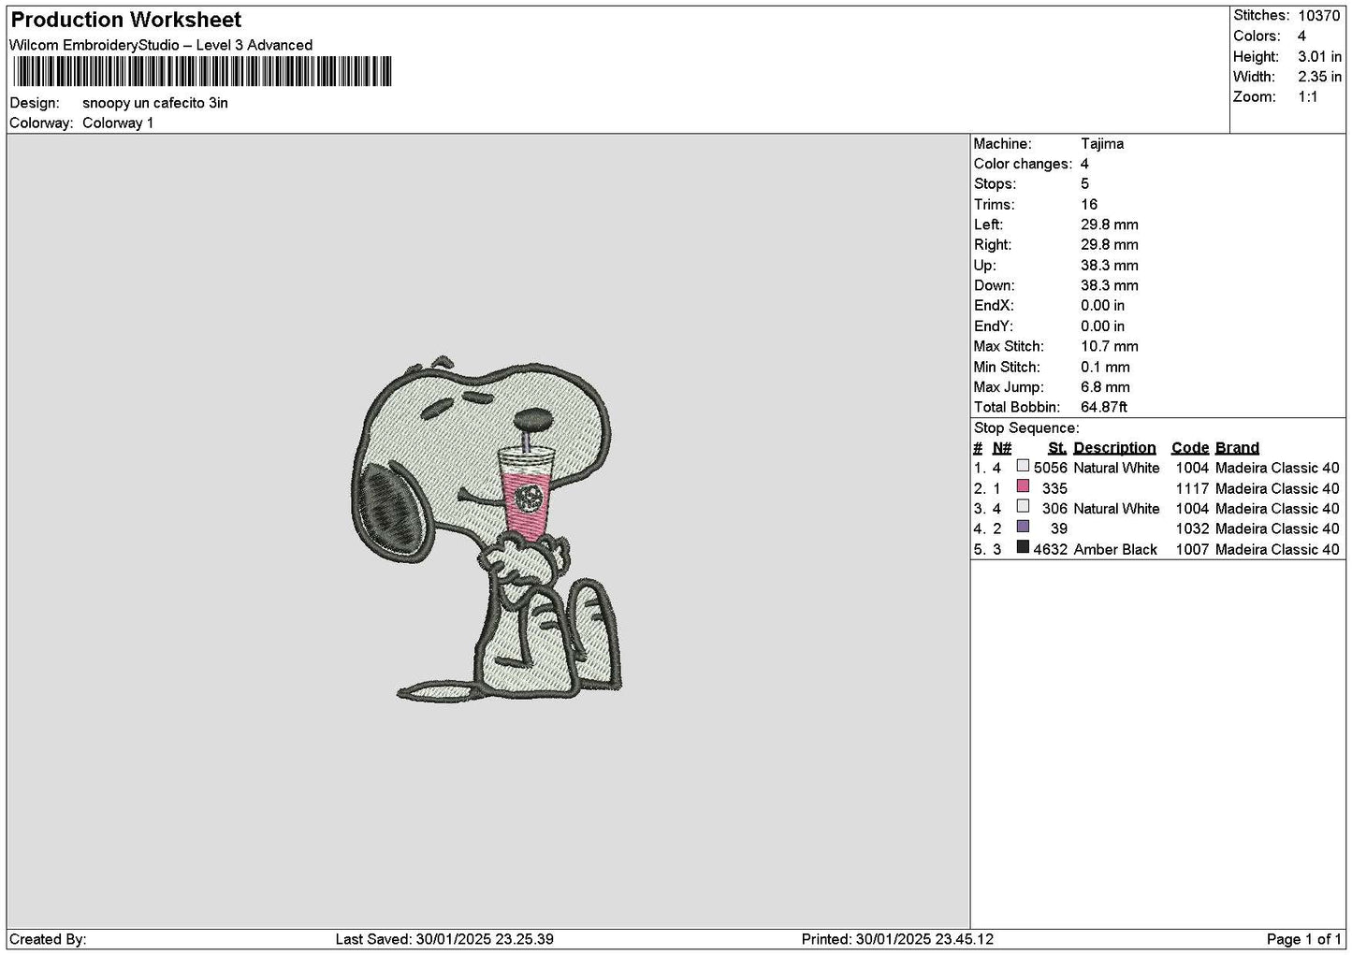Select the 'Production Worksheet' title
This screenshot has width=1352, height=955.
[126, 20]
